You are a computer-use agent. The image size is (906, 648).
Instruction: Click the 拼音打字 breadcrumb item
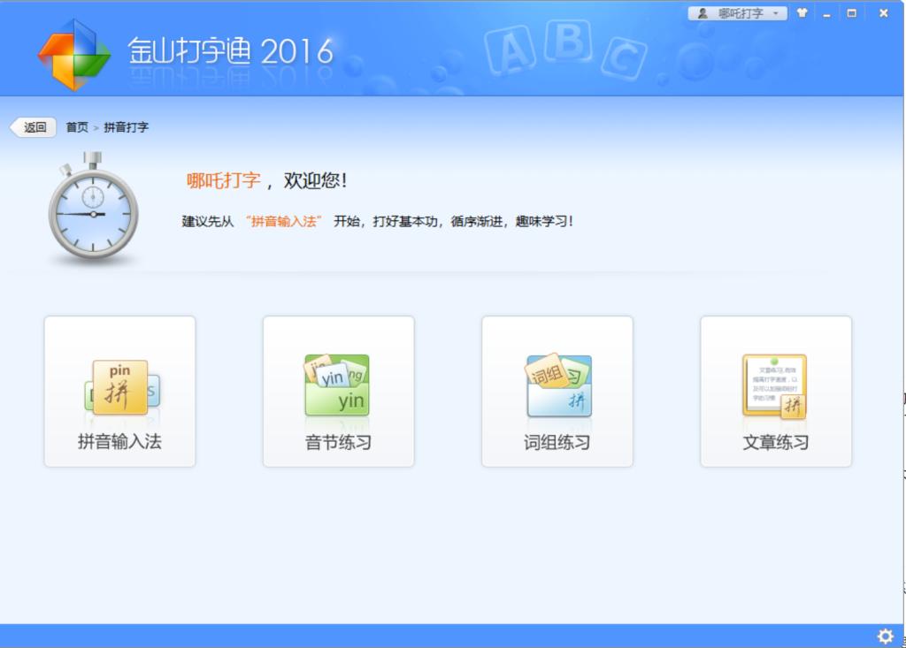(x=127, y=127)
